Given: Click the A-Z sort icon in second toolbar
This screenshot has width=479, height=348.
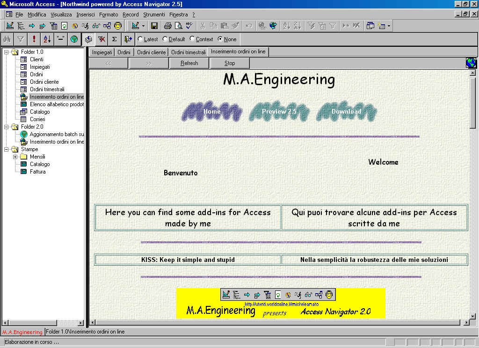Looking at the screenshot, I should (x=47, y=39).
